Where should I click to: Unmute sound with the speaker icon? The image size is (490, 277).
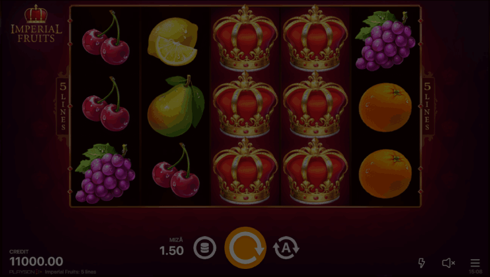(448, 263)
